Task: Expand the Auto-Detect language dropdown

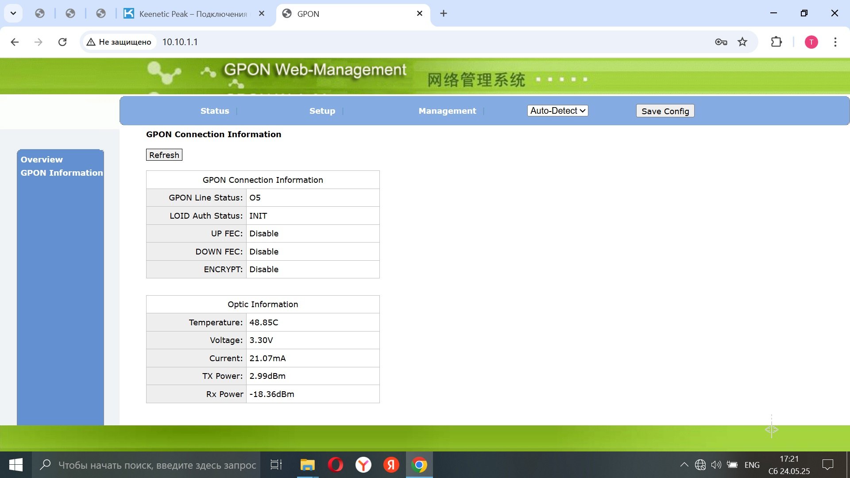Action: 557,111
